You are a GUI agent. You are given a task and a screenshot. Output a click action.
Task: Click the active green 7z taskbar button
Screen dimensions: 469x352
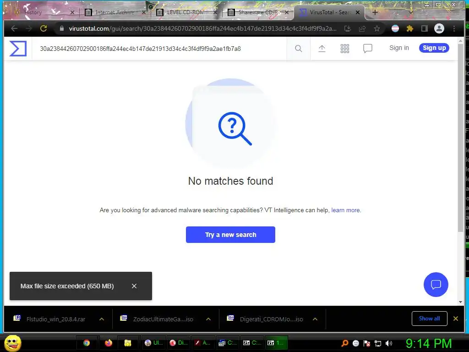(x=276, y=343)
